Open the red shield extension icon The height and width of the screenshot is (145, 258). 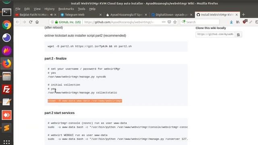tap(245, 21)
